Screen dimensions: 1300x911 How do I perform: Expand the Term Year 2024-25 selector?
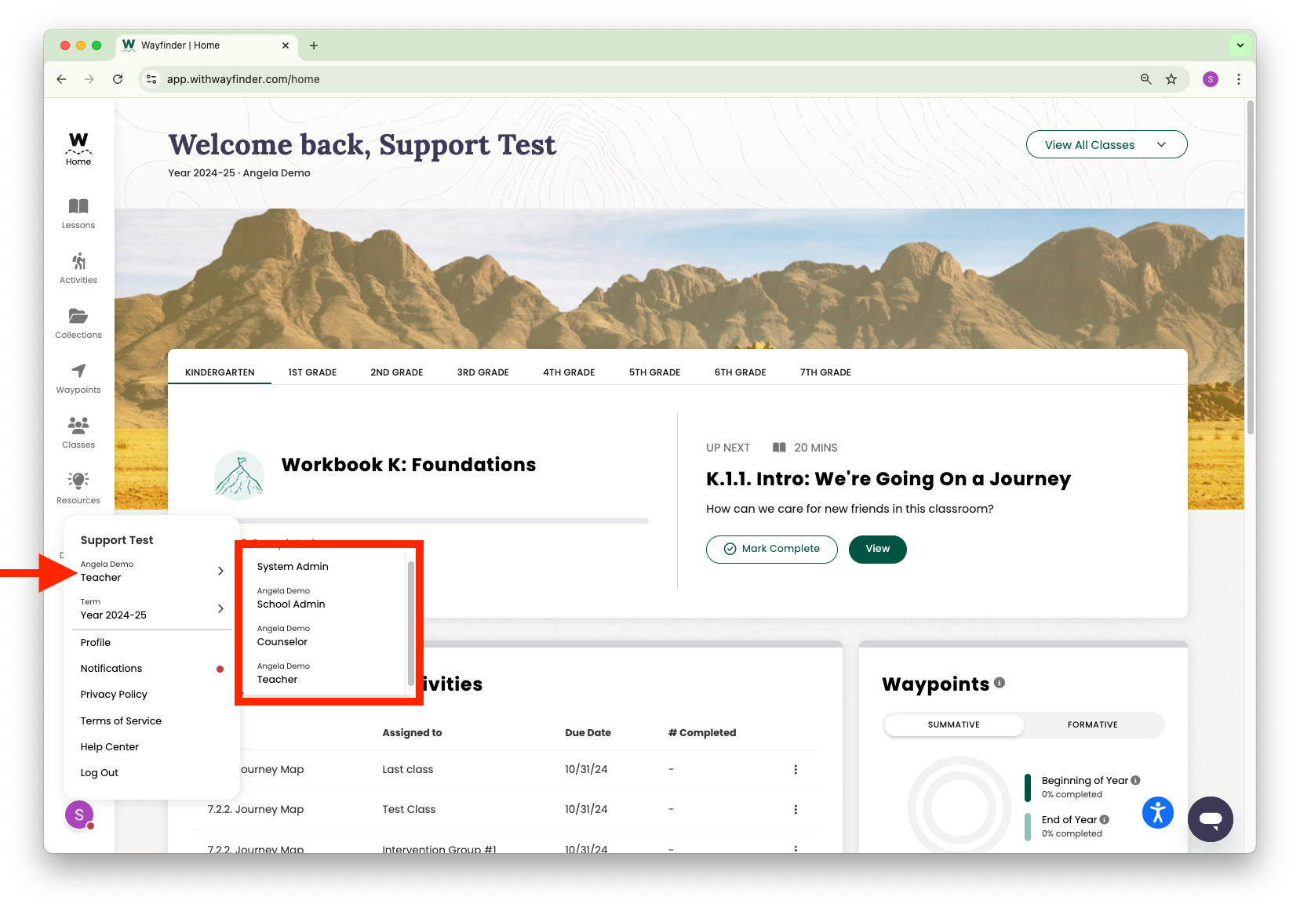pyautogui.click(x=152, y=609)
